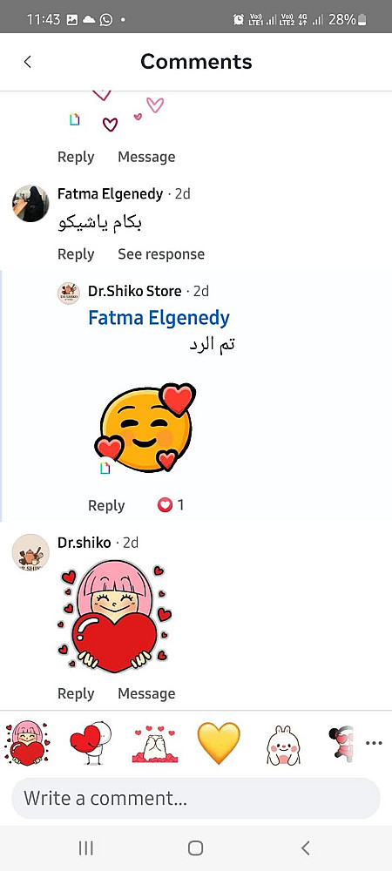Open Dr.shiko's profile avatar
This screenshot has height=871, width=392.
tap(30, 552)
